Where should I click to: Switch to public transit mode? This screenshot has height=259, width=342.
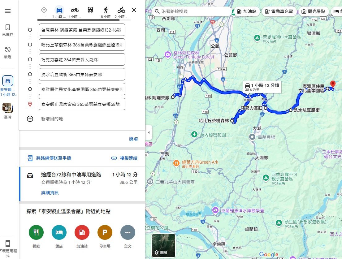[90, 10]
